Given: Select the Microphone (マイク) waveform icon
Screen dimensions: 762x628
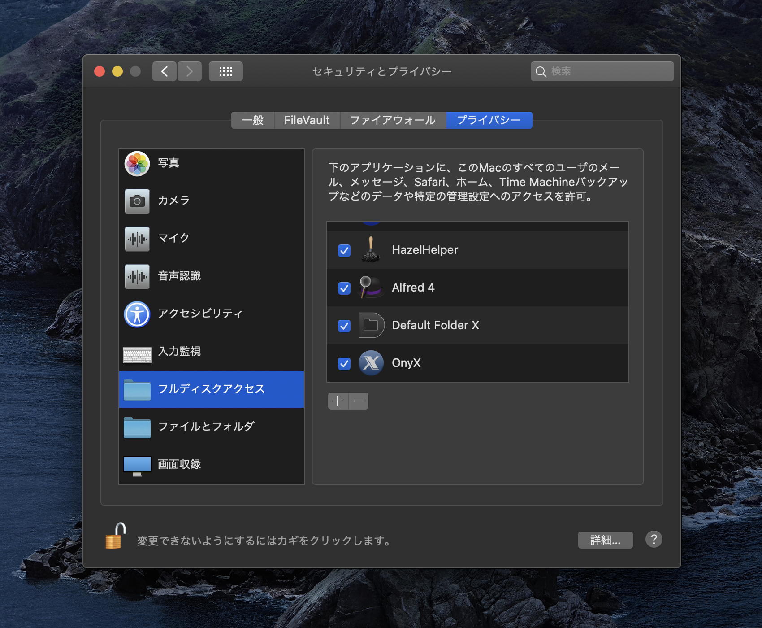Looking at the screenshot, I should coord(137,239).
